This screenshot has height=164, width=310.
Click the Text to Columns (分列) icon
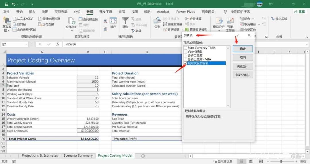click(157, 21)
